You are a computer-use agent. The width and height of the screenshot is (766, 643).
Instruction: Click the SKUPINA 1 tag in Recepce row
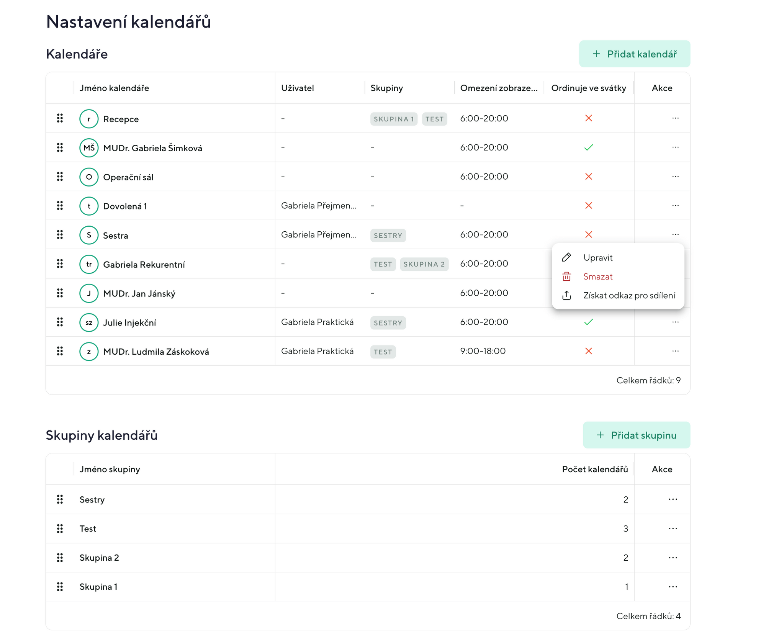(393, 119)
